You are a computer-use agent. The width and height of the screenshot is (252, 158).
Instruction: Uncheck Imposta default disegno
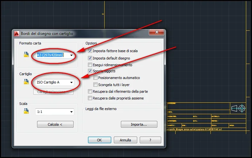point(90,58)
